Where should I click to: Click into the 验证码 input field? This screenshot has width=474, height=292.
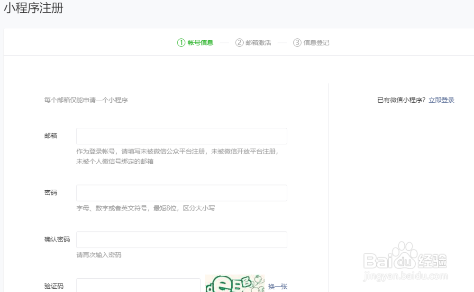coord(137,286)
